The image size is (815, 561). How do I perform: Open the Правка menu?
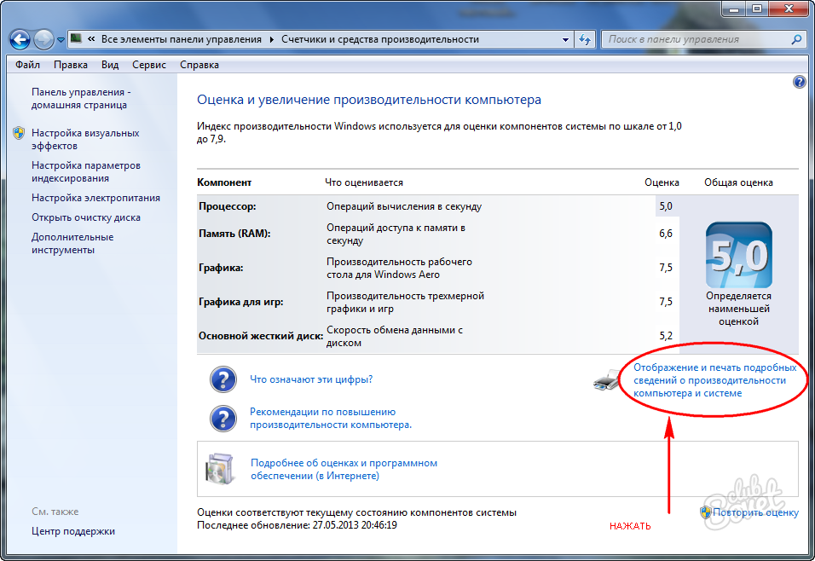pos(71,65)
